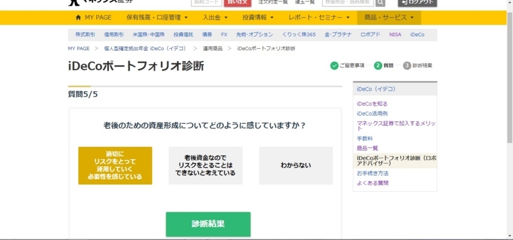Go to NISA submenu item

[x=395, y=35]
